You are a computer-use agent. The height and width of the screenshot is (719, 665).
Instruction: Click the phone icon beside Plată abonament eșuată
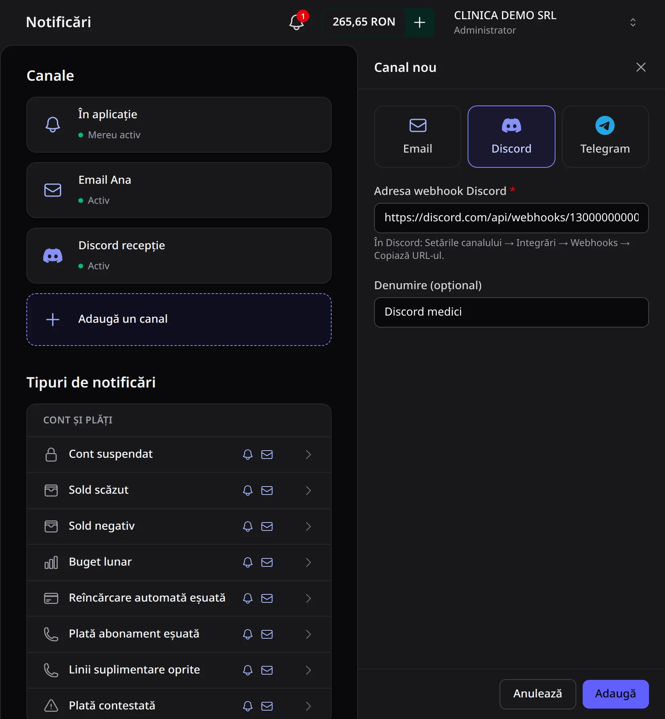coord(51,634)
